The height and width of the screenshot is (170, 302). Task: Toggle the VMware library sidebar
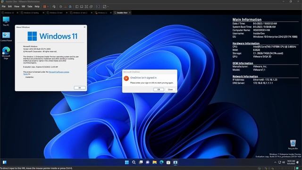coord(77,7)
